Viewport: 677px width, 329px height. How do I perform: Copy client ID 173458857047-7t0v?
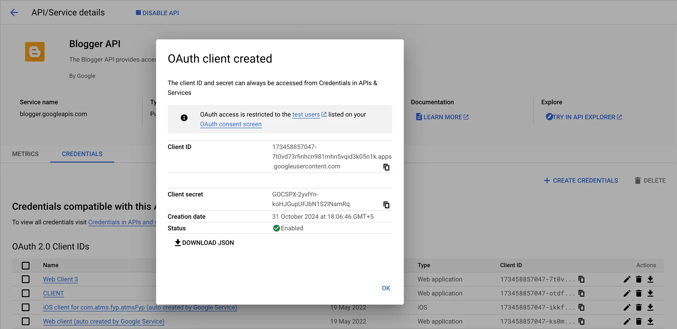pyautogui.click(x=581, y=279)
